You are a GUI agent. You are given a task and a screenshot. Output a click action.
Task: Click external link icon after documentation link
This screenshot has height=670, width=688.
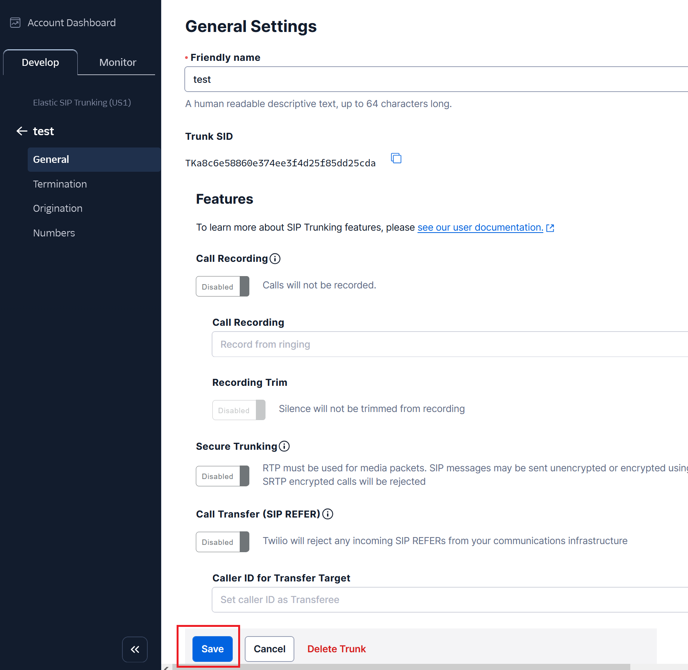[x=550, y=228]
